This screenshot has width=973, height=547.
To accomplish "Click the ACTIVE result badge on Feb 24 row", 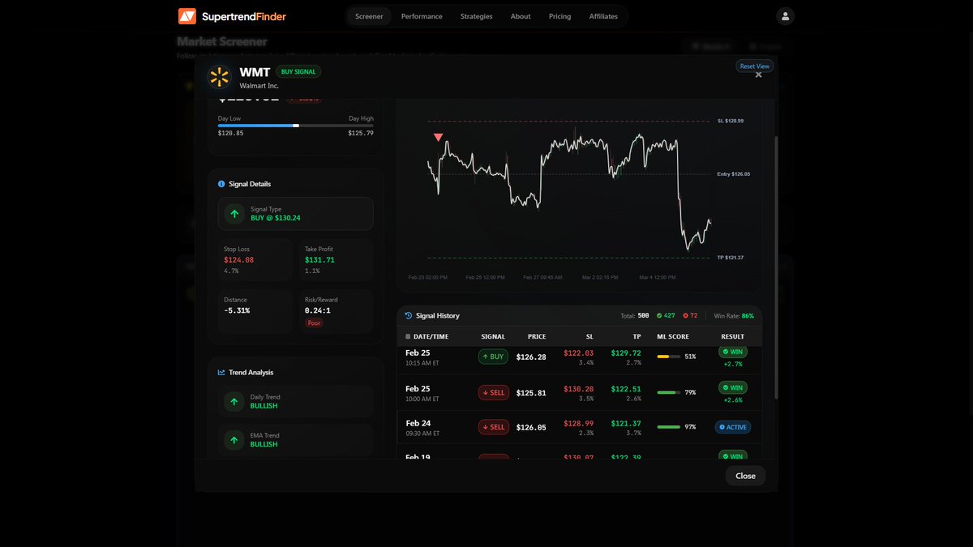I will click(x=732, y=427).
